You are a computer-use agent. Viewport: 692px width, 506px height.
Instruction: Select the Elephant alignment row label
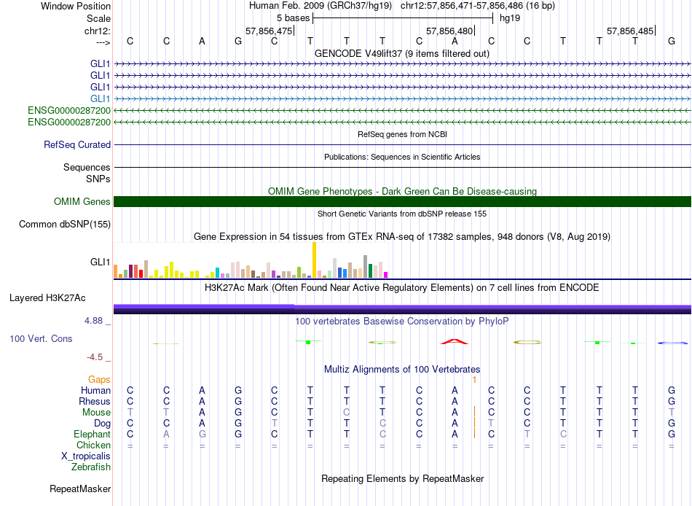click(92, 434)
